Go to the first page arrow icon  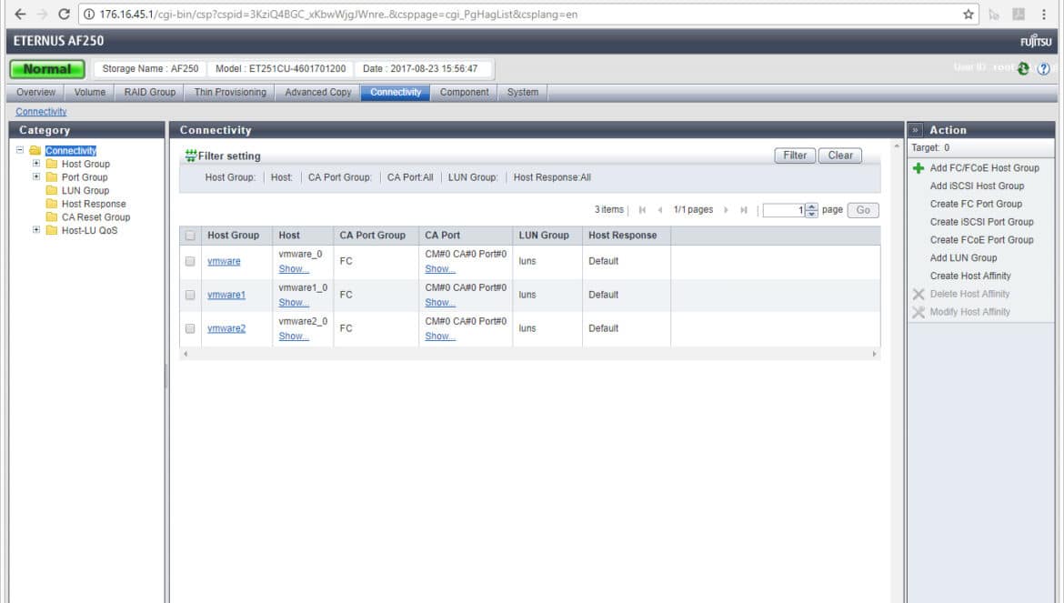click(x=642, y=210)
